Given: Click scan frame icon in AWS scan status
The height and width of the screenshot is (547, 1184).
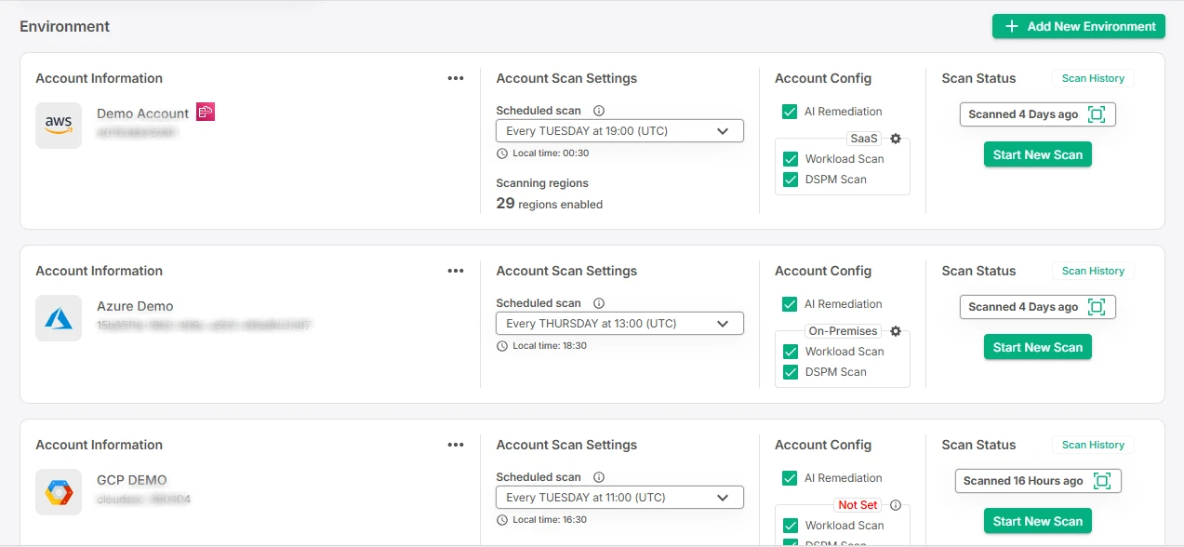Looking at the screenshot, I should coord(1097,114).
